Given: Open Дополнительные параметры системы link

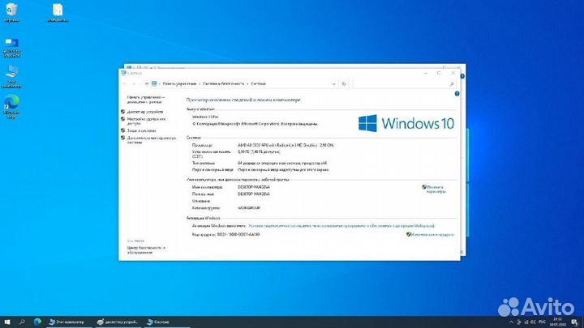Looking at the screenshot, I should (x=152, y=140).
